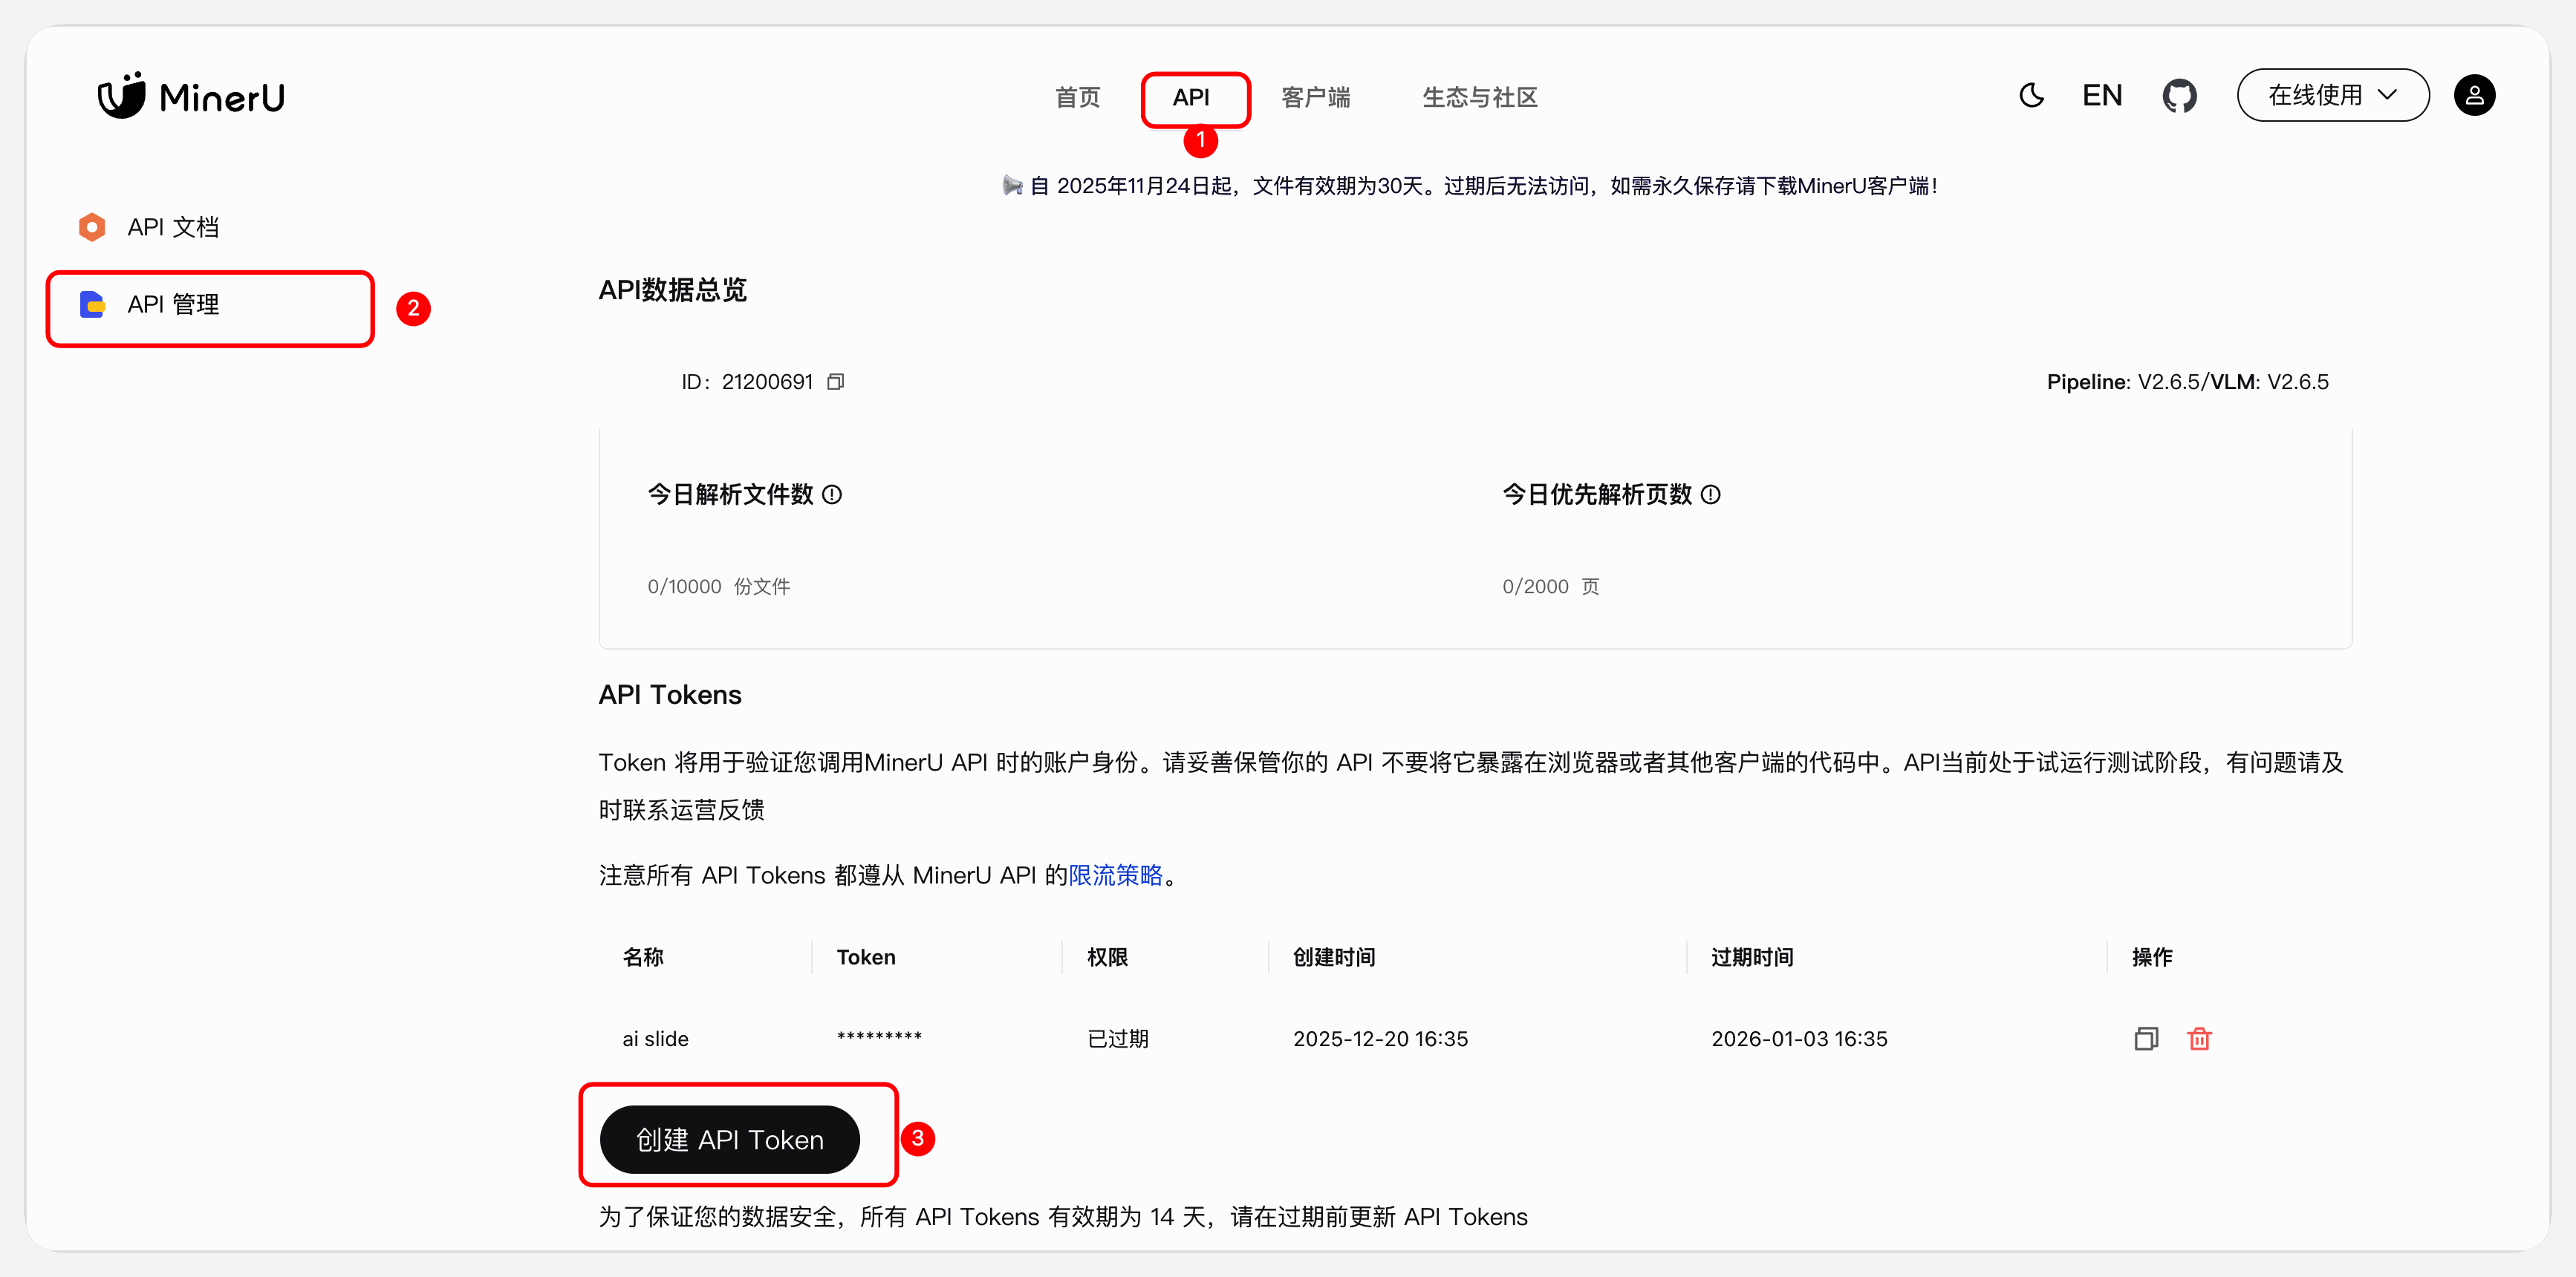Copy the account ID 21200691
The image size is (2576, 1277).
[x=835, y=382]
